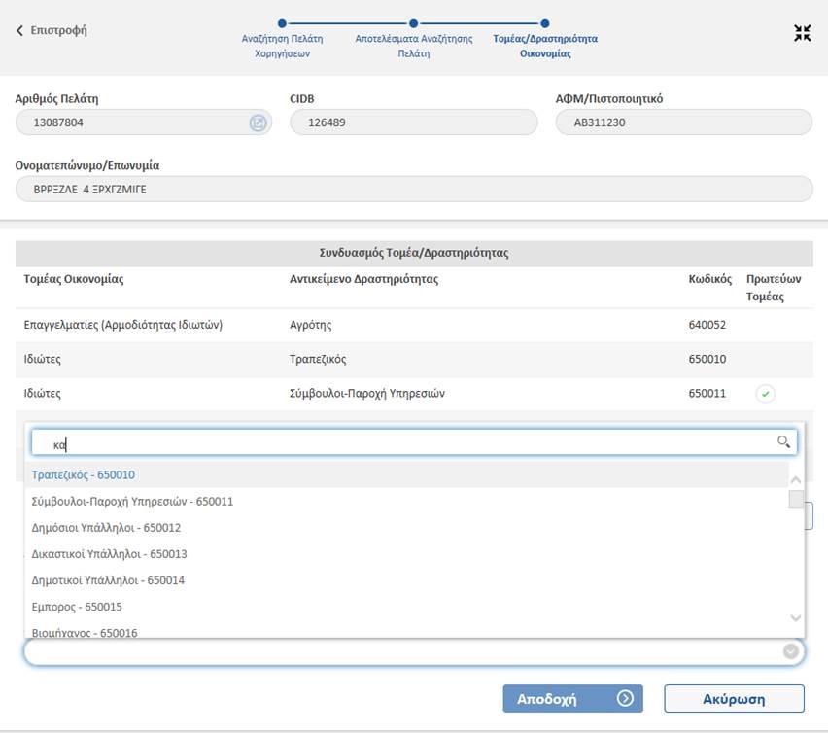The width and height of the screenshot is (828, 733).
Task: Click the back chevron beside Επιστροφή
Action: coord(19,30)
